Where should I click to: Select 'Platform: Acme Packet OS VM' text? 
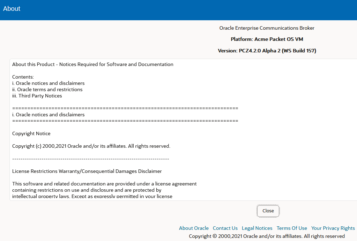coord(267,39)
